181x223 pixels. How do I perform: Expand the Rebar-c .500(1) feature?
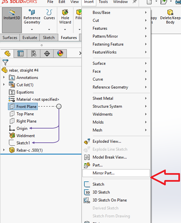(4, 150)
